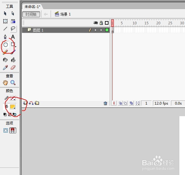Toggle outlines for all layers header
Image resolution: width=185 pixels, height=175 pixels.
coord(107,23)
